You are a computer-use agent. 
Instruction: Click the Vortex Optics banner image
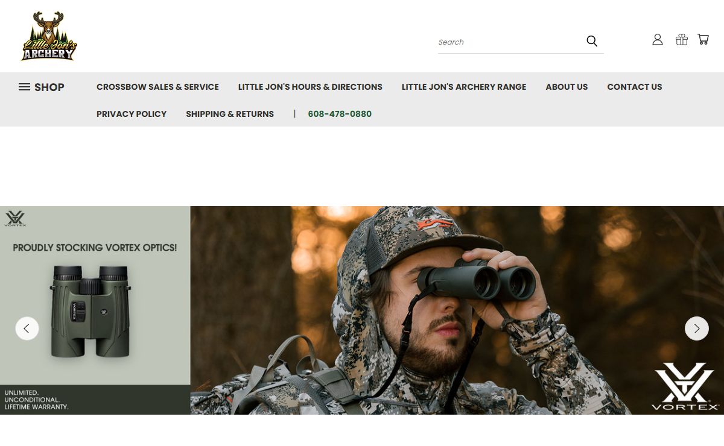coord(362,310)
